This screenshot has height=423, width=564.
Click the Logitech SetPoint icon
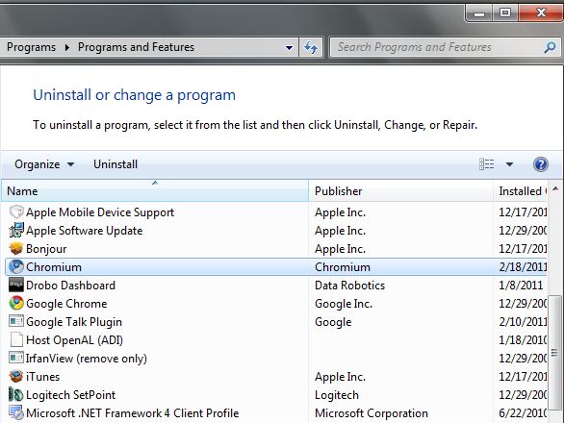click(x=16, y=394)
